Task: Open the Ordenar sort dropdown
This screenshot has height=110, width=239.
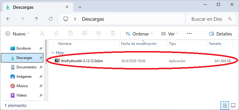Action: click(x=139, y=34)
